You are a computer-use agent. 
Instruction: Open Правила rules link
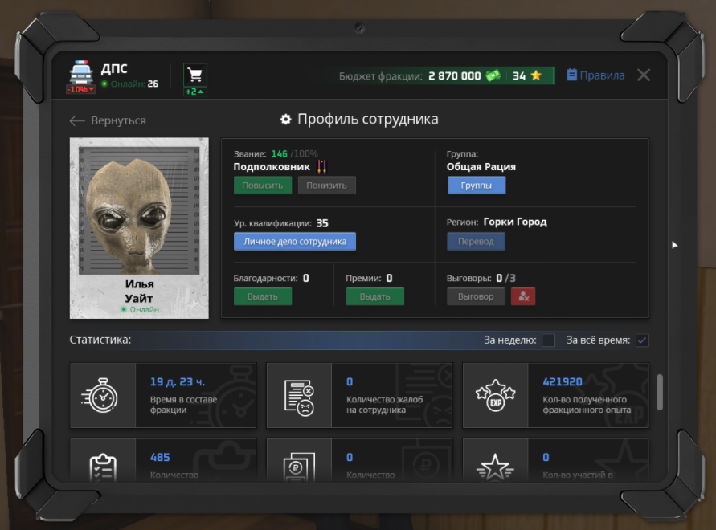[x=595, y=75]
